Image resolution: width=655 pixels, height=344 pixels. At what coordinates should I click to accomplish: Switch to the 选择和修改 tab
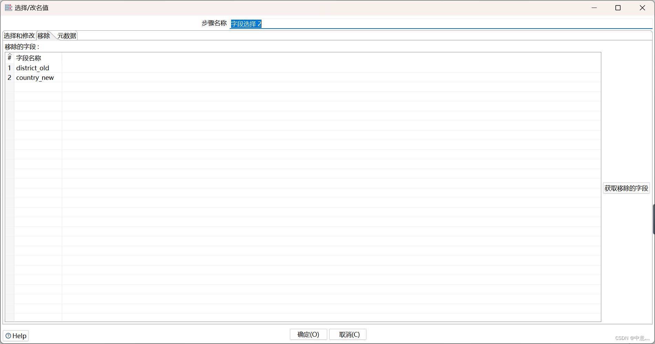click(19, 36)
